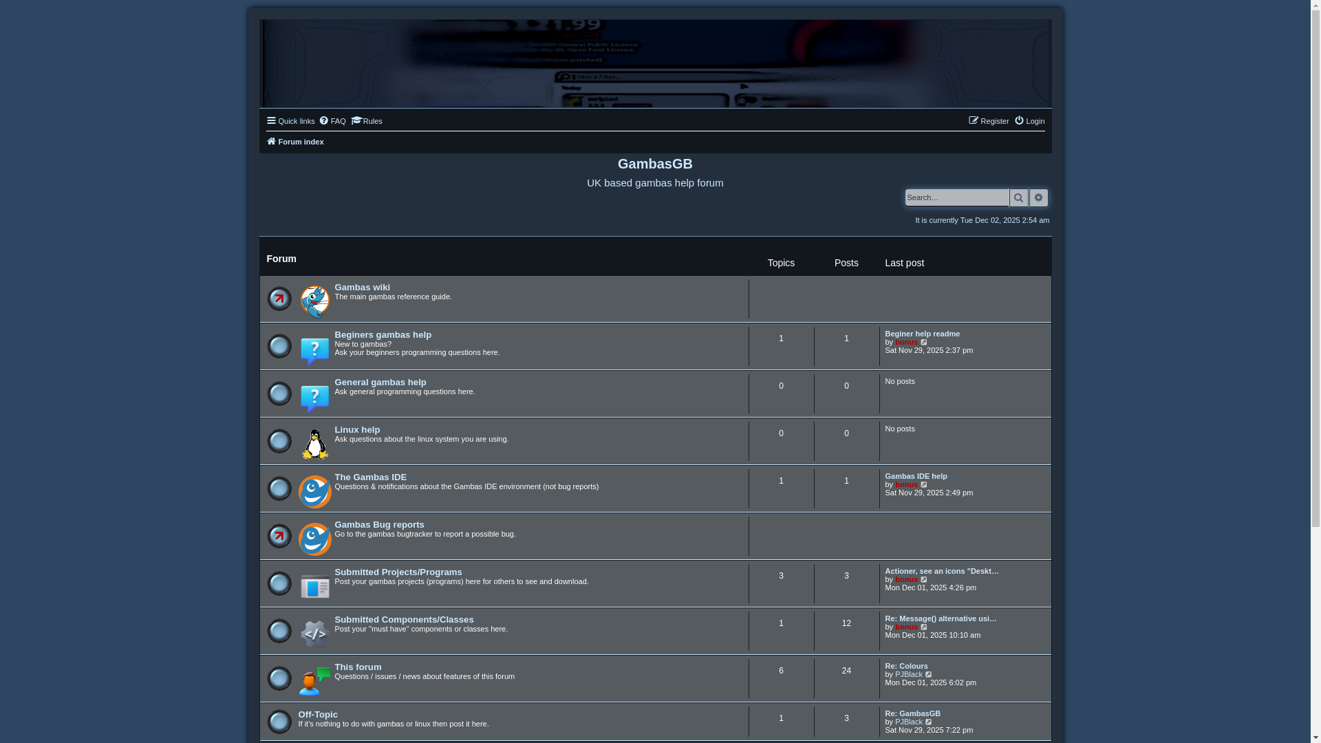
Task: Click the Submitted Components/Classes code icon
Action: pos(314,634)
